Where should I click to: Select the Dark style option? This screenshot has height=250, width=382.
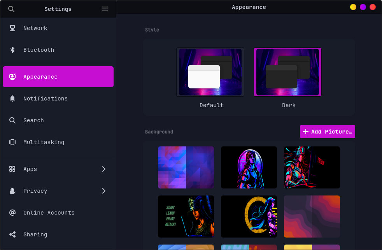click(x=287, y=72)
